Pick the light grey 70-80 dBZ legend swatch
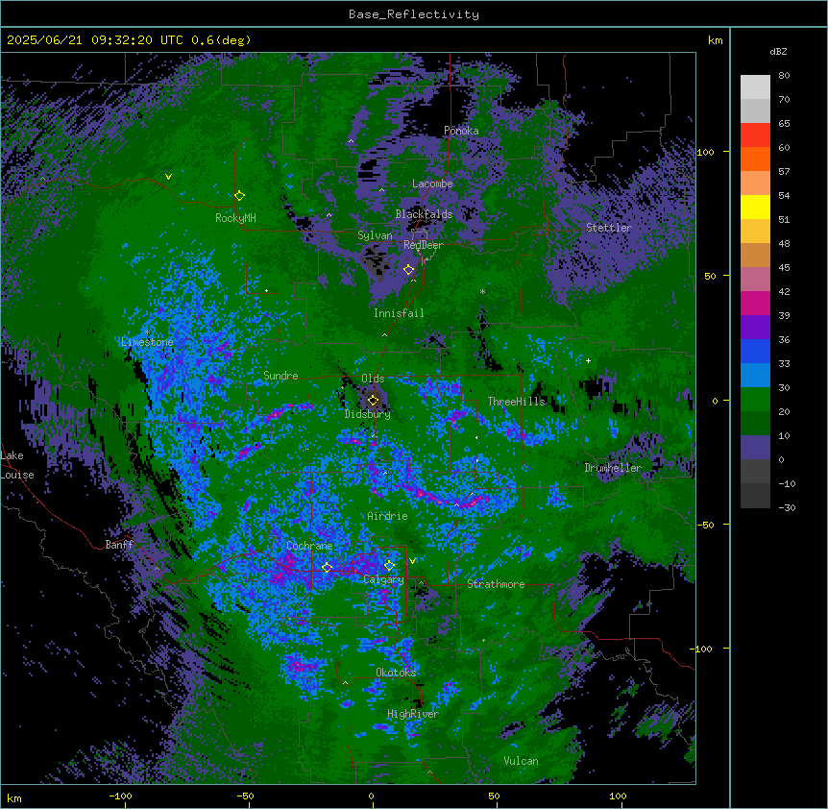The height and width of the screenshot is (809, 828). (x=755, y=87)
